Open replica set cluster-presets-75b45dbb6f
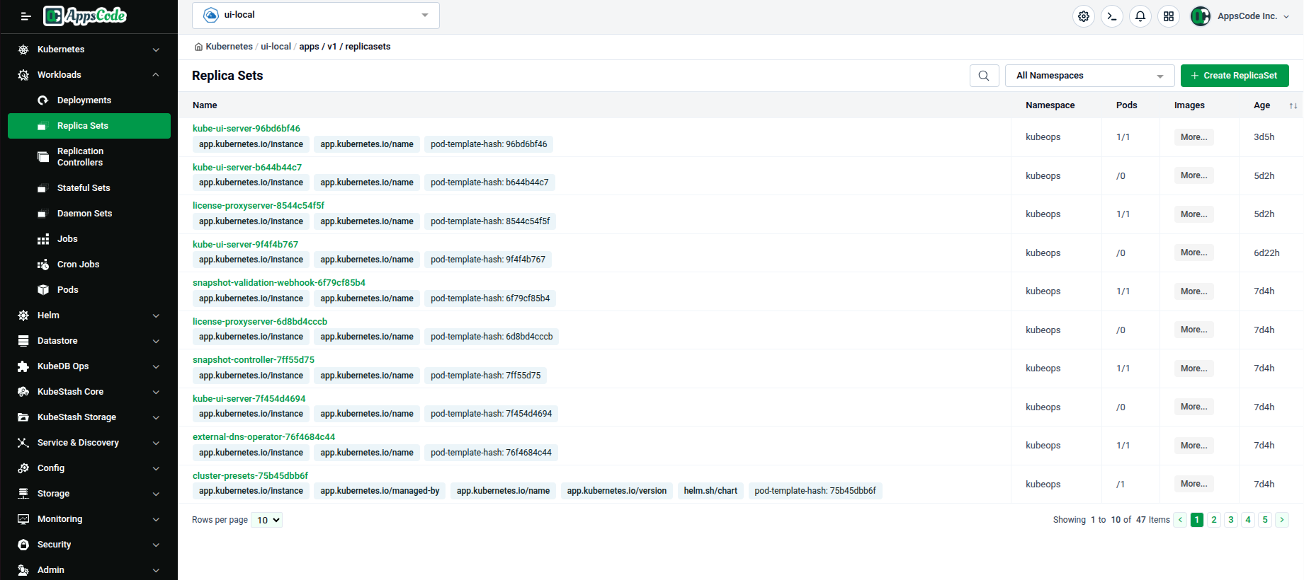The height and width of the screenshot is (580, 1304). click(250, 476)
